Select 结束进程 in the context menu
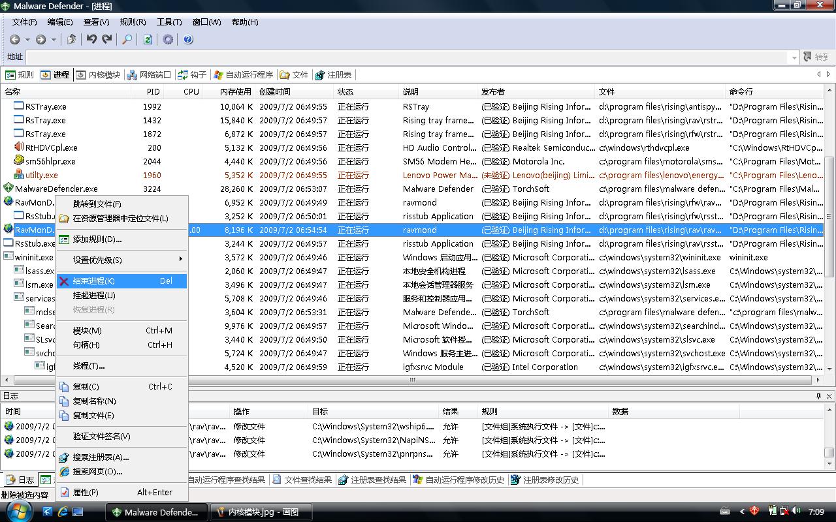The image size is (836, 522). coord(93,281)
